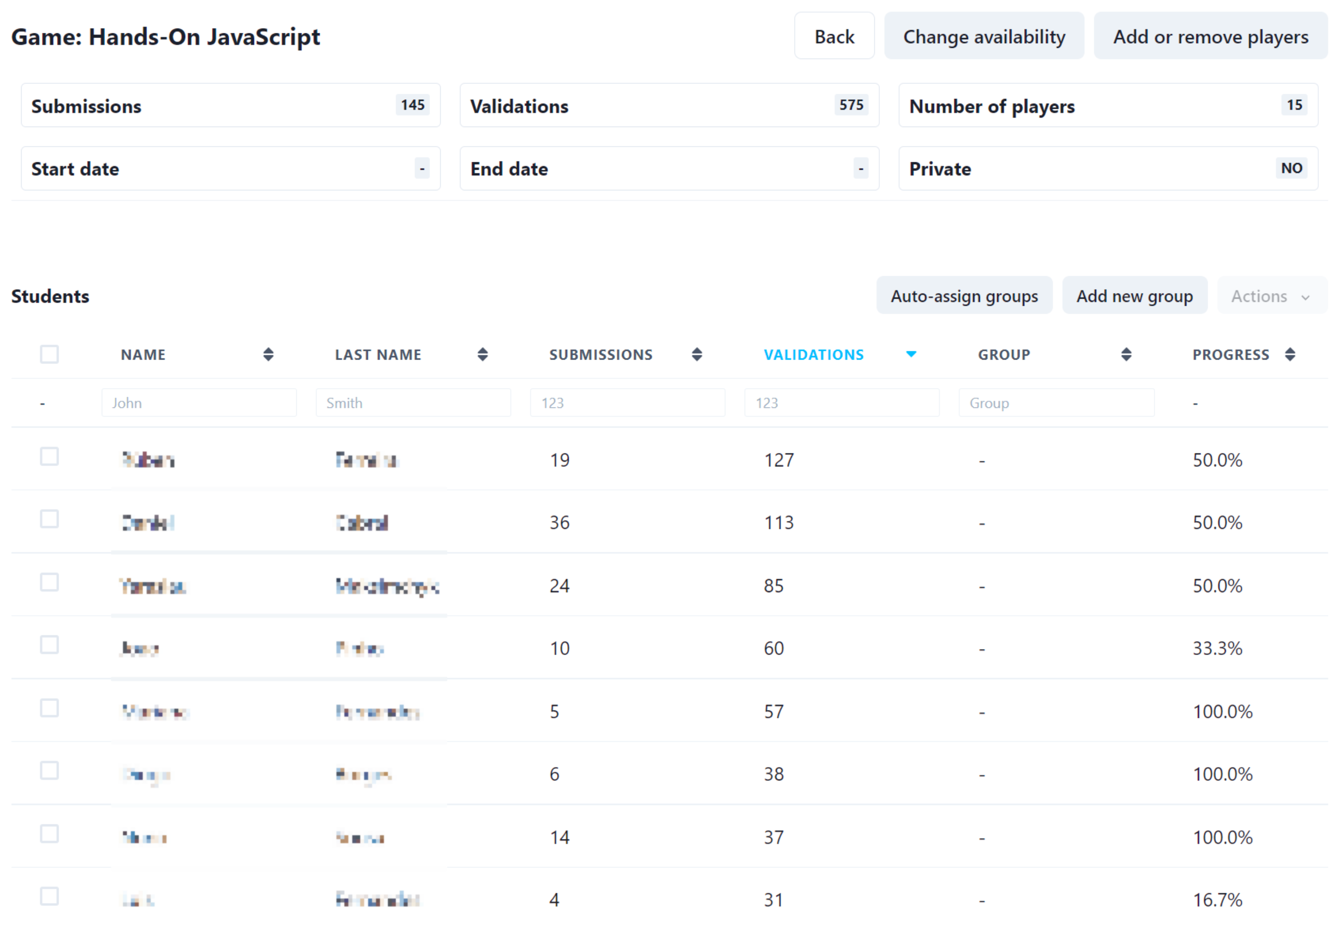Open Change availability
This screenshot has width=1344, height=927.
(984, 37)
